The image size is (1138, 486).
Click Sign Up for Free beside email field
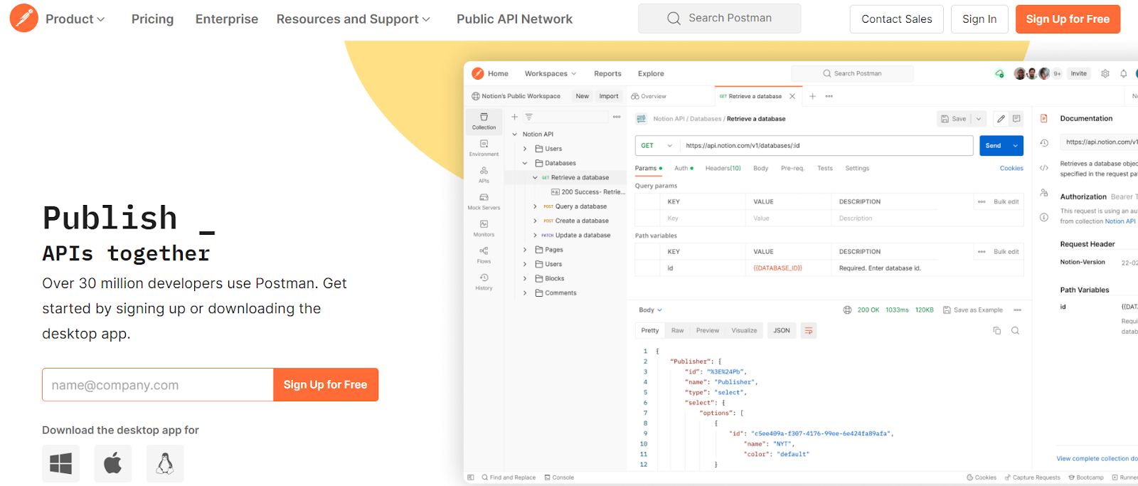point(325,384)
